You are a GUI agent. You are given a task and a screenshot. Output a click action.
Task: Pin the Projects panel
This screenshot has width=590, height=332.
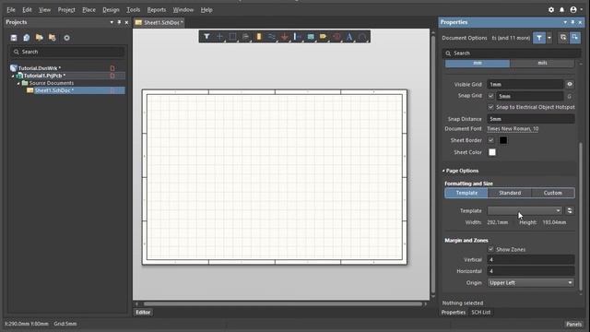click(x=119, y=22)
